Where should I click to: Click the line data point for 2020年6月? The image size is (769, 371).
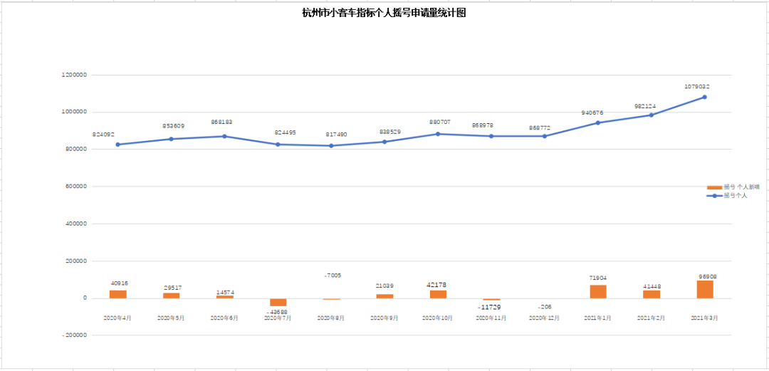(224, 136)
